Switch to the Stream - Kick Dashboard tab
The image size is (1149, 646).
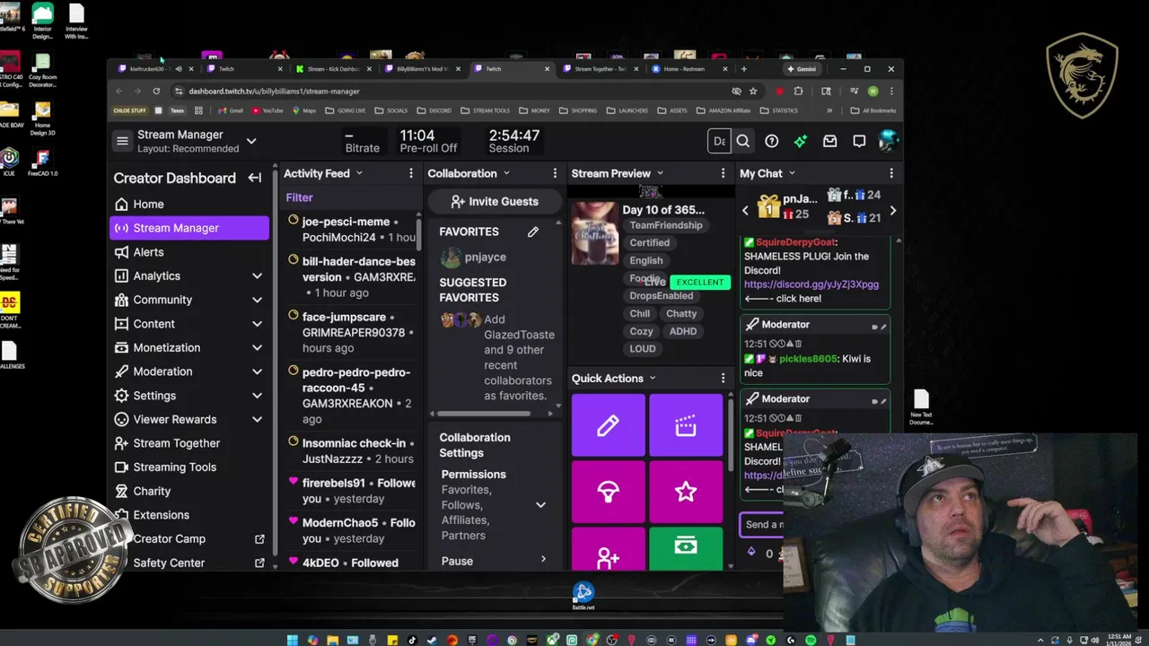(333, 69)
